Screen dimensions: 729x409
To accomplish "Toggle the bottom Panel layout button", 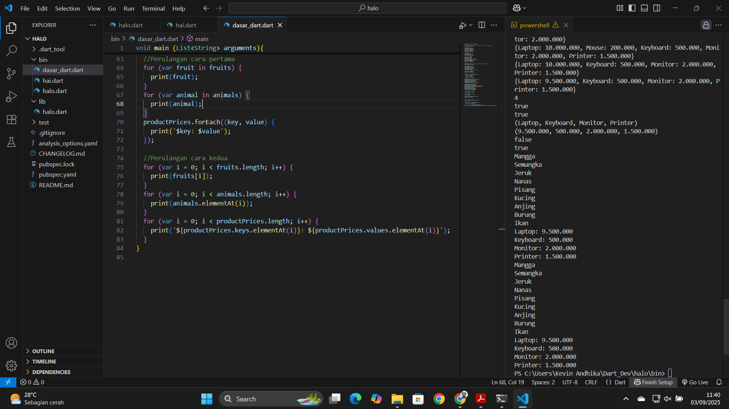I will pyautogui.click(x=644, y=8).
